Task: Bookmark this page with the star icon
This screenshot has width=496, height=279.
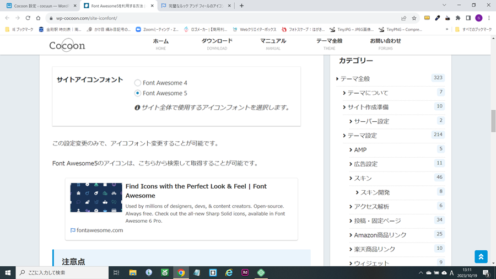Action: coord(414,18)
